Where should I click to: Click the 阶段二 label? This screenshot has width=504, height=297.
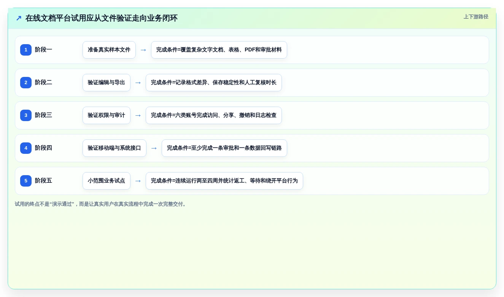click(43, 83)
